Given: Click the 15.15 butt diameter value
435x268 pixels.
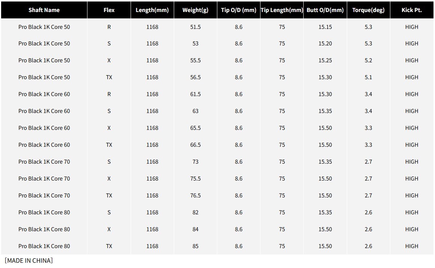Looking at the screenshot, I should tap(325, 27).
